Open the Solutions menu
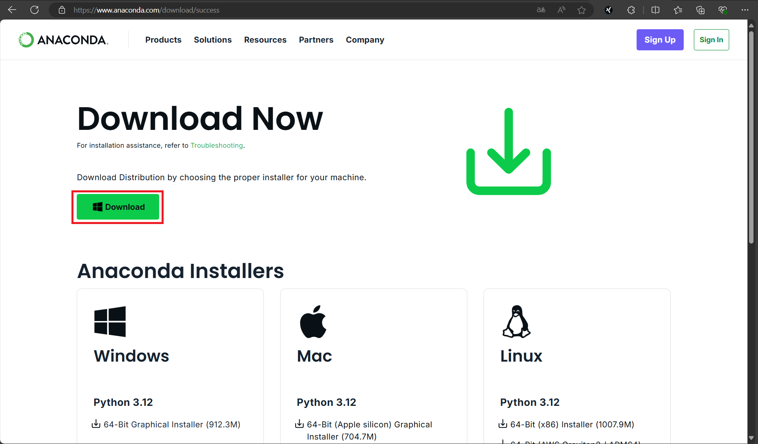This screenshot has height=444, width=758. 213,40
